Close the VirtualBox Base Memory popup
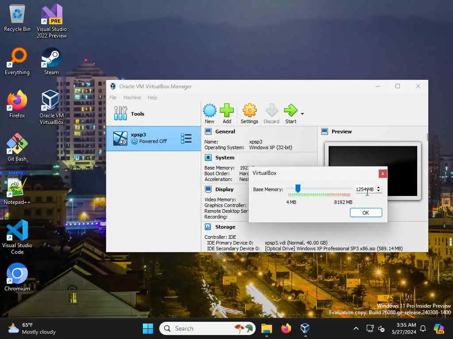Viewport: 453px width, 339px height. pos(383,173)
